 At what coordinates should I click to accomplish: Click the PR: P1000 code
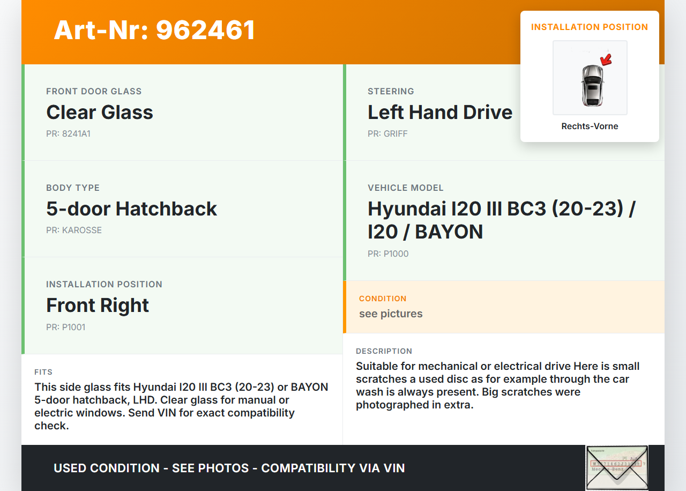(388, 254)
